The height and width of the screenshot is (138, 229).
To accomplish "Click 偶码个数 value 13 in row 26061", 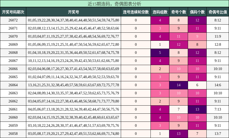I will (197, 109).
